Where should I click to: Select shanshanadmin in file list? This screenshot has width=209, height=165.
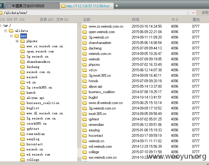[x=100, y=43]
